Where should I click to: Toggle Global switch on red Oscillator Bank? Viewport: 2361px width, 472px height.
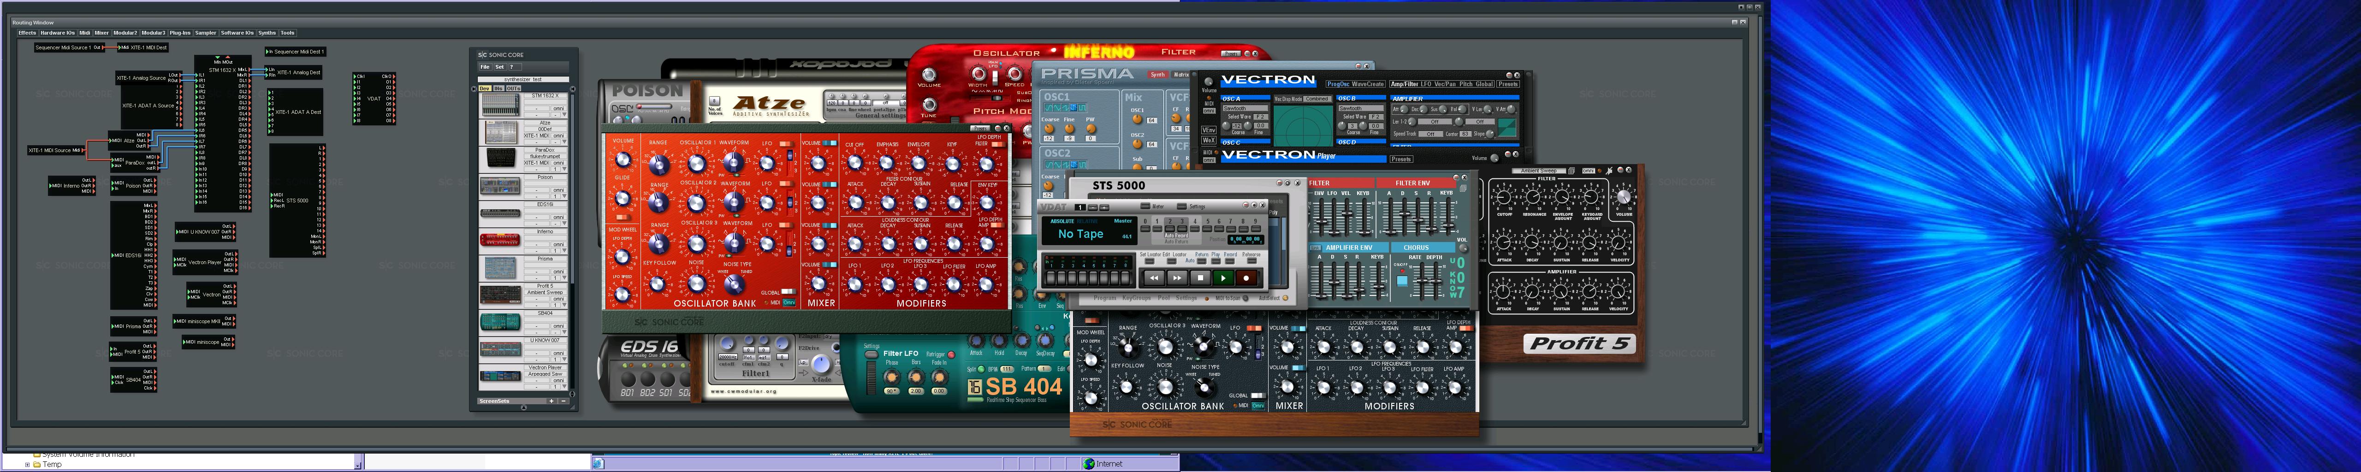(789, 291)
